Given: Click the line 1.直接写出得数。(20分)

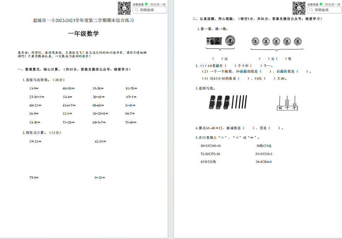Looking at the screenshot, I should 44,80.
